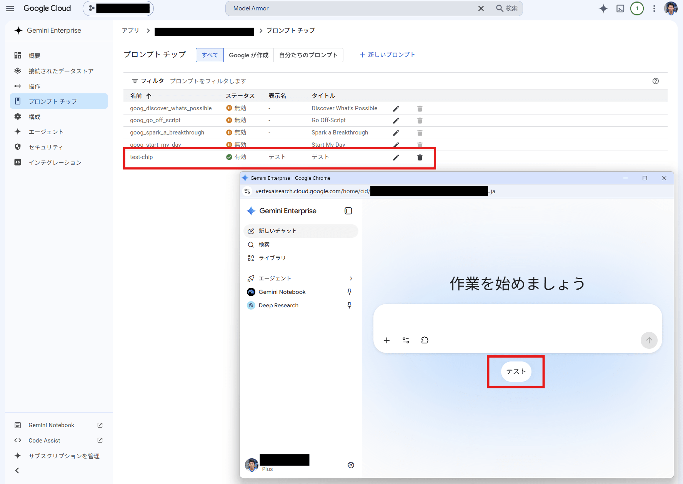
Task: Toggle the pin for Deep Research agent
Action: coord(349,305)
